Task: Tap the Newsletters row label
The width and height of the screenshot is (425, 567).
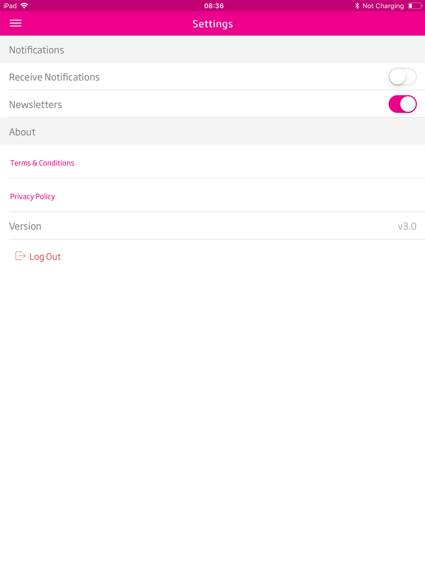Action: click(x=35, y=104)
